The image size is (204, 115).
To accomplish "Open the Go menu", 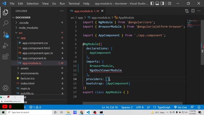I will click(54, 4).
